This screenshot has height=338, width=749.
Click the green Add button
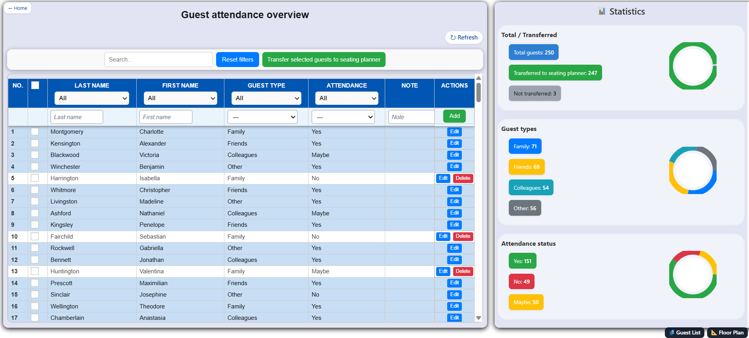coord(454,116)
